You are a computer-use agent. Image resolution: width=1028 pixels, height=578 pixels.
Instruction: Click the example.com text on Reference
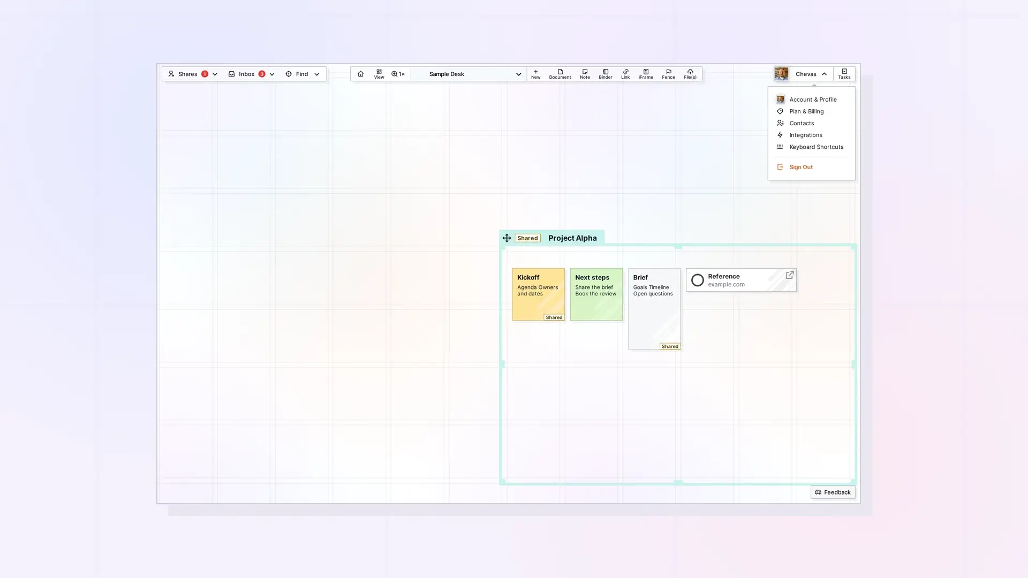click(x=726, y=285)
